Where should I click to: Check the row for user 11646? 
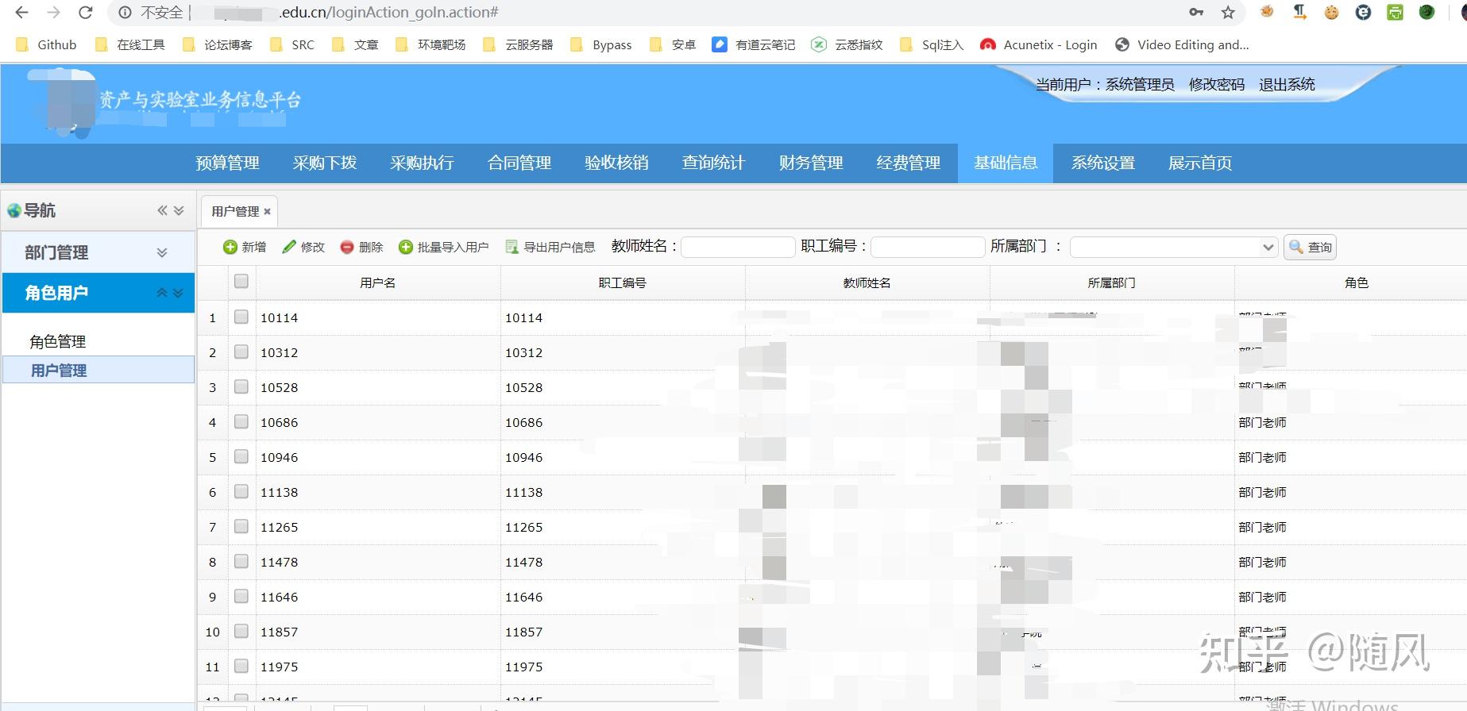tap(241, 596)
